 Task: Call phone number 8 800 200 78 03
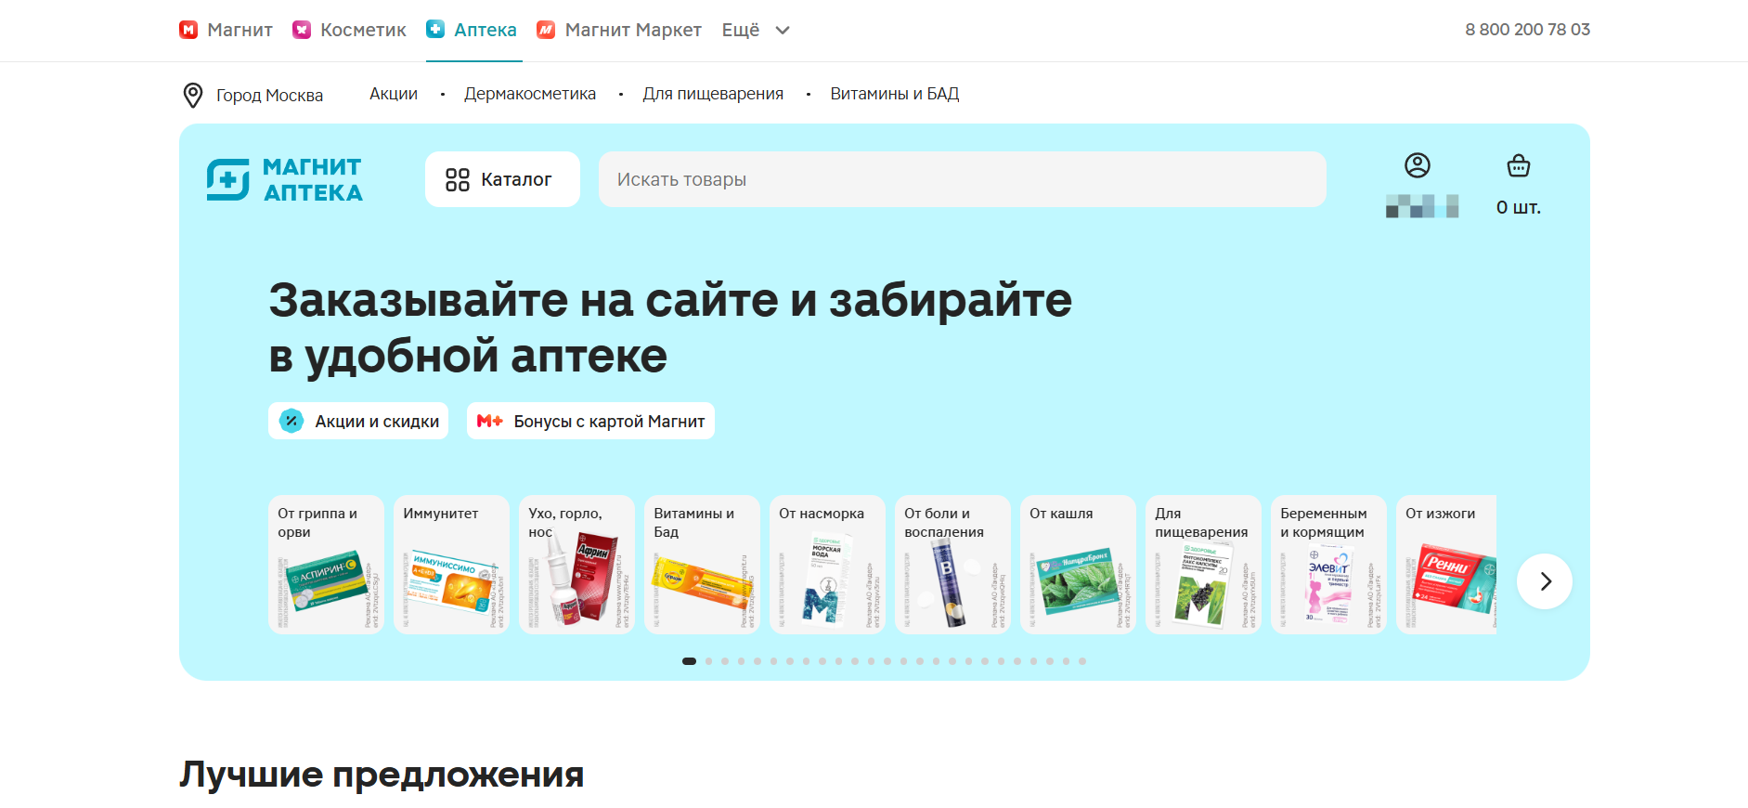coord(1527,30)
